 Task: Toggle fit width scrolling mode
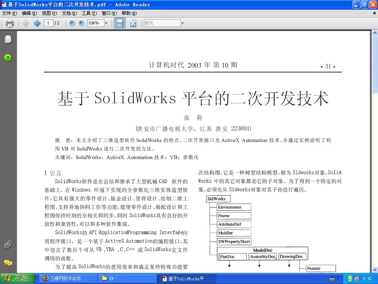[x=120, y=23]
